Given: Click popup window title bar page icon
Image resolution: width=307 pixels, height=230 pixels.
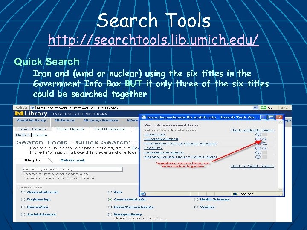Looking at the screenshot, I should (144, 118).
